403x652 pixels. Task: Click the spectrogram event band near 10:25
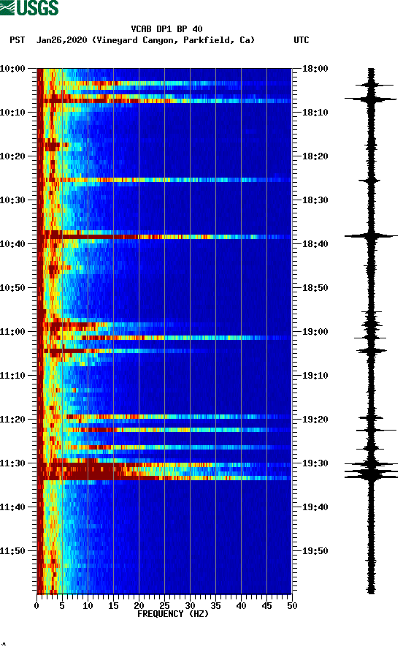[x=164, y=180]
